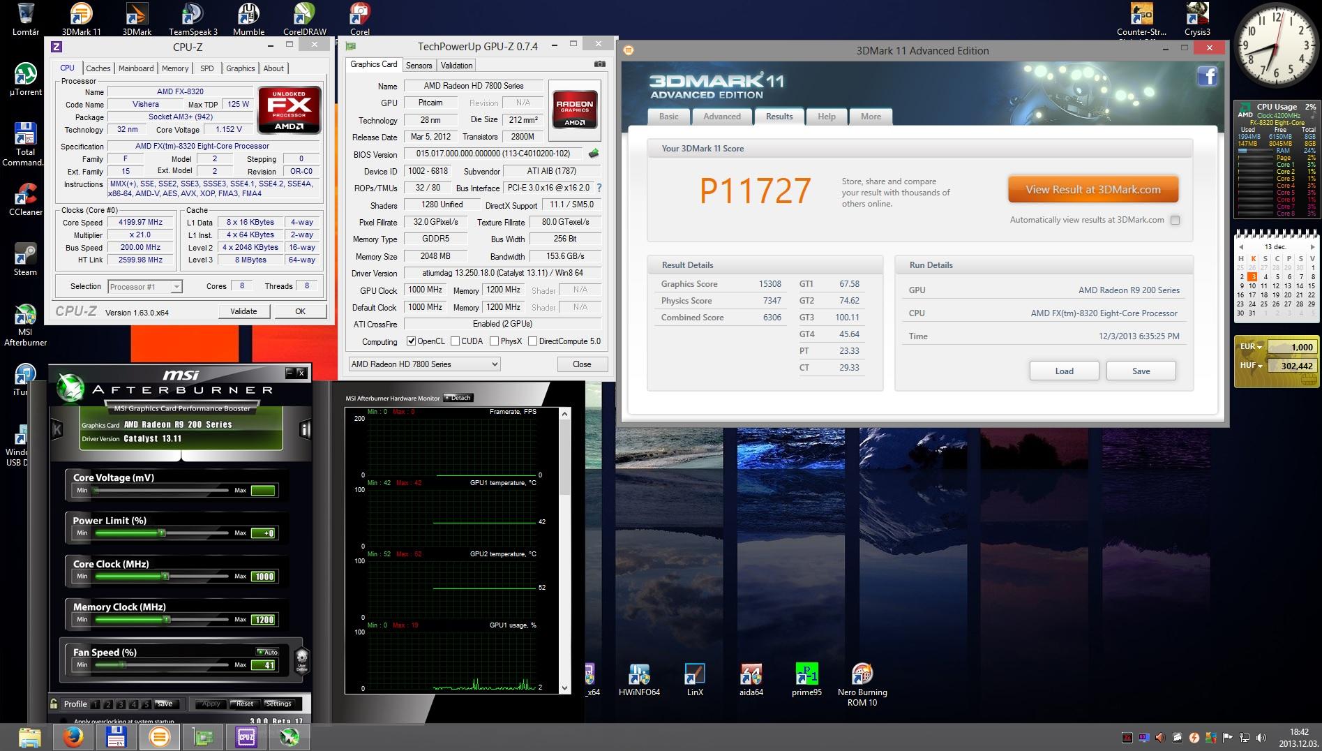Open Afterburner info panel 'i' button
Image resolution: width=1322 pixels, height=751 pixels.
tap(304, 429)
